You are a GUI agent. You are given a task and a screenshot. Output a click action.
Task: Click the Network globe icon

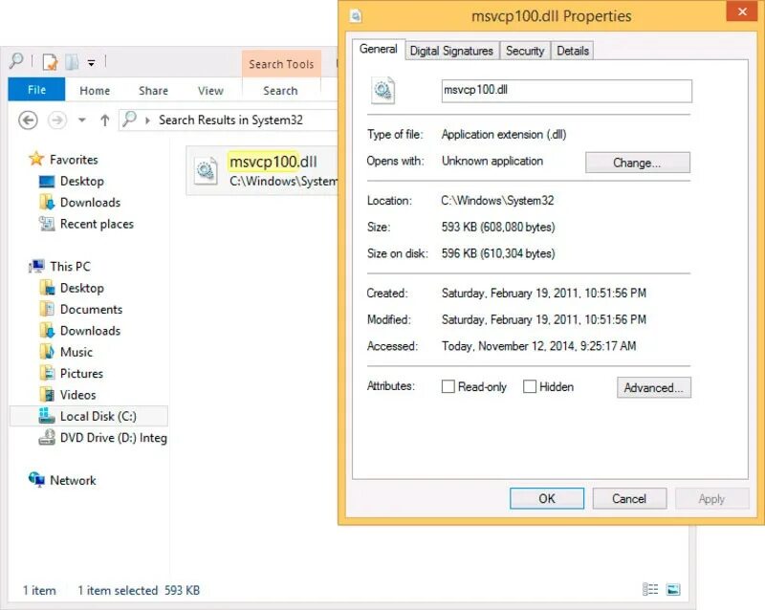36,479
